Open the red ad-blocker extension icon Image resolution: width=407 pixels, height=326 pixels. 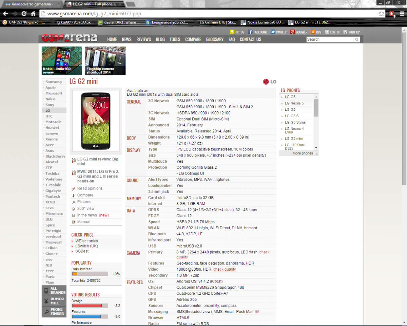point(392,14)
